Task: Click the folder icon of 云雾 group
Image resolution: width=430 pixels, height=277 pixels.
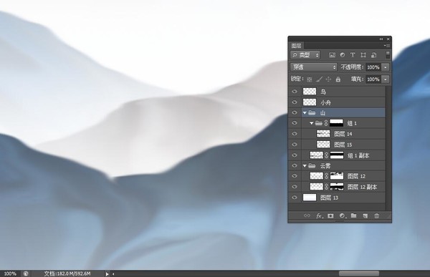Action: click(x=312, y=165)
